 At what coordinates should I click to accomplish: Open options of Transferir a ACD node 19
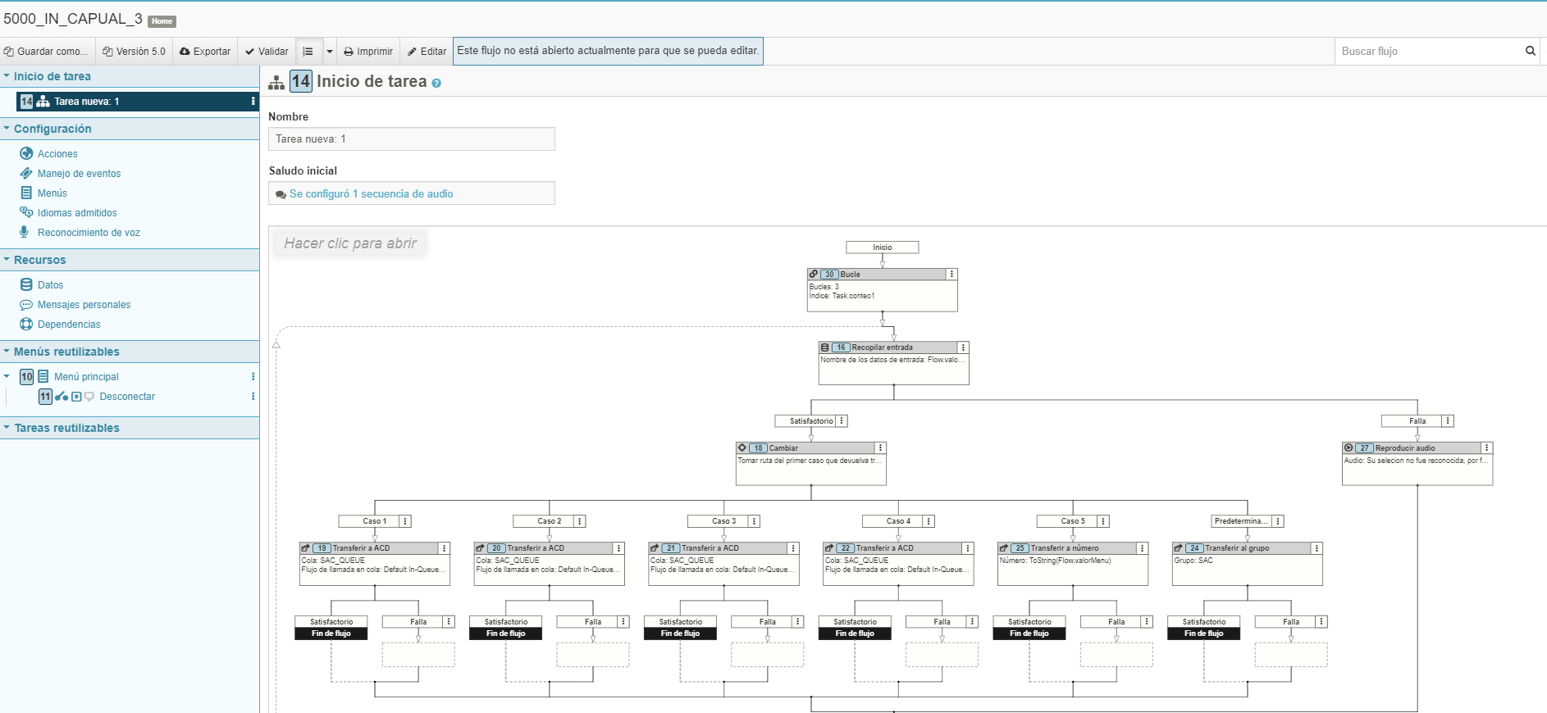tap(444, 548)
